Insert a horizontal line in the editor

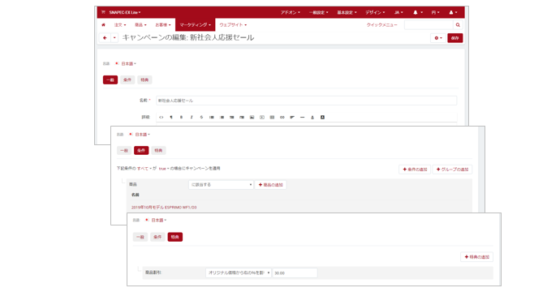[x=302, y=117]
